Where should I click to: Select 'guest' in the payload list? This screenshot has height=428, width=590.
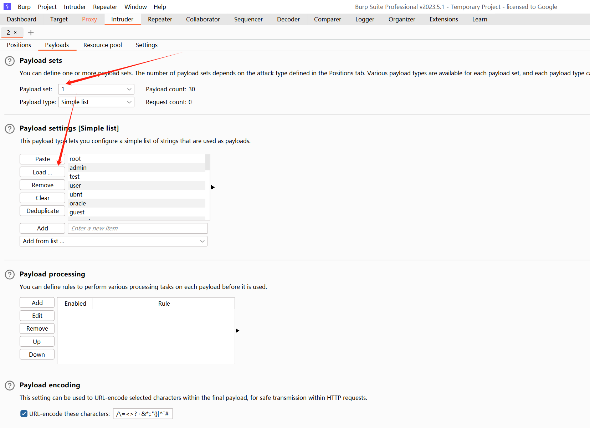click(x=137, y=212)
